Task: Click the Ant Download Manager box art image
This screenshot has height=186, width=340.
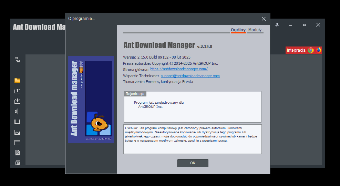Action: [91, 100]
